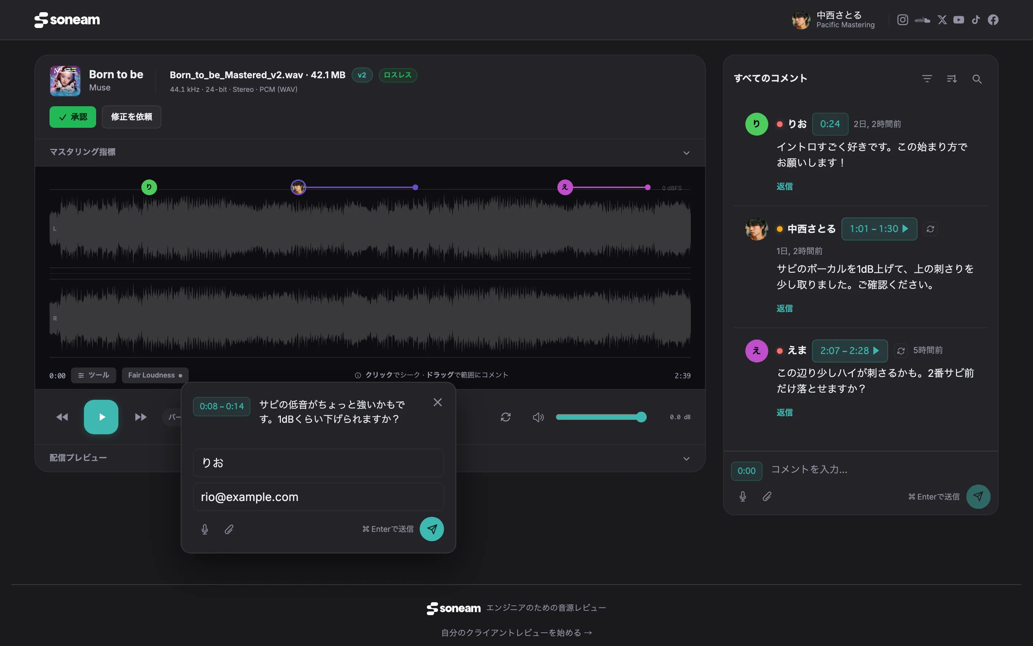This screenshot has height=646, width=1033.
Task: Jump to the 0:24 timestamp chip
Action: (830, 124)
